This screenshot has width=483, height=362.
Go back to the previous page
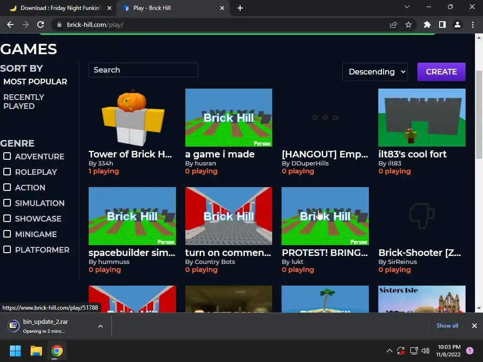coord(10,25)
